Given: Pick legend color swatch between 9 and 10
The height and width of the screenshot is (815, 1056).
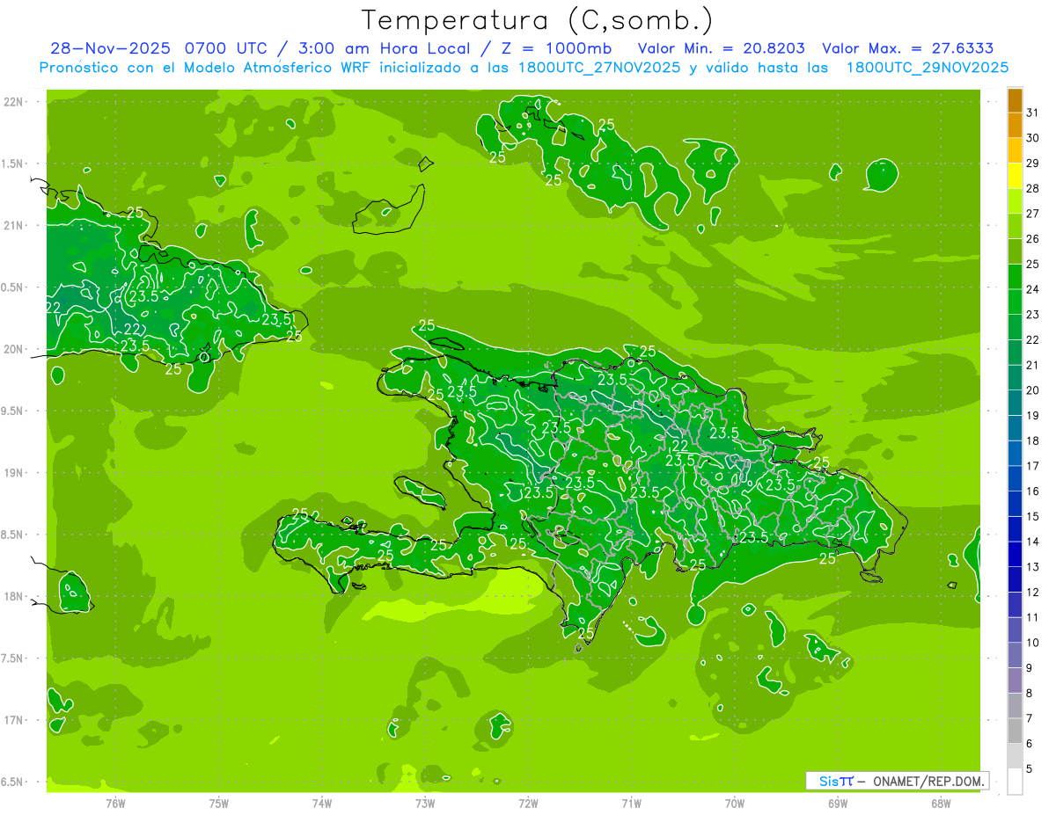Looking at the screenshot, I should (x=1015, y=656).
